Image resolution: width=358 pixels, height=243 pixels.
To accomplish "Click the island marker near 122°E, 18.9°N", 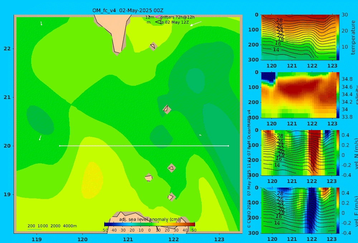I will [171, 197].
